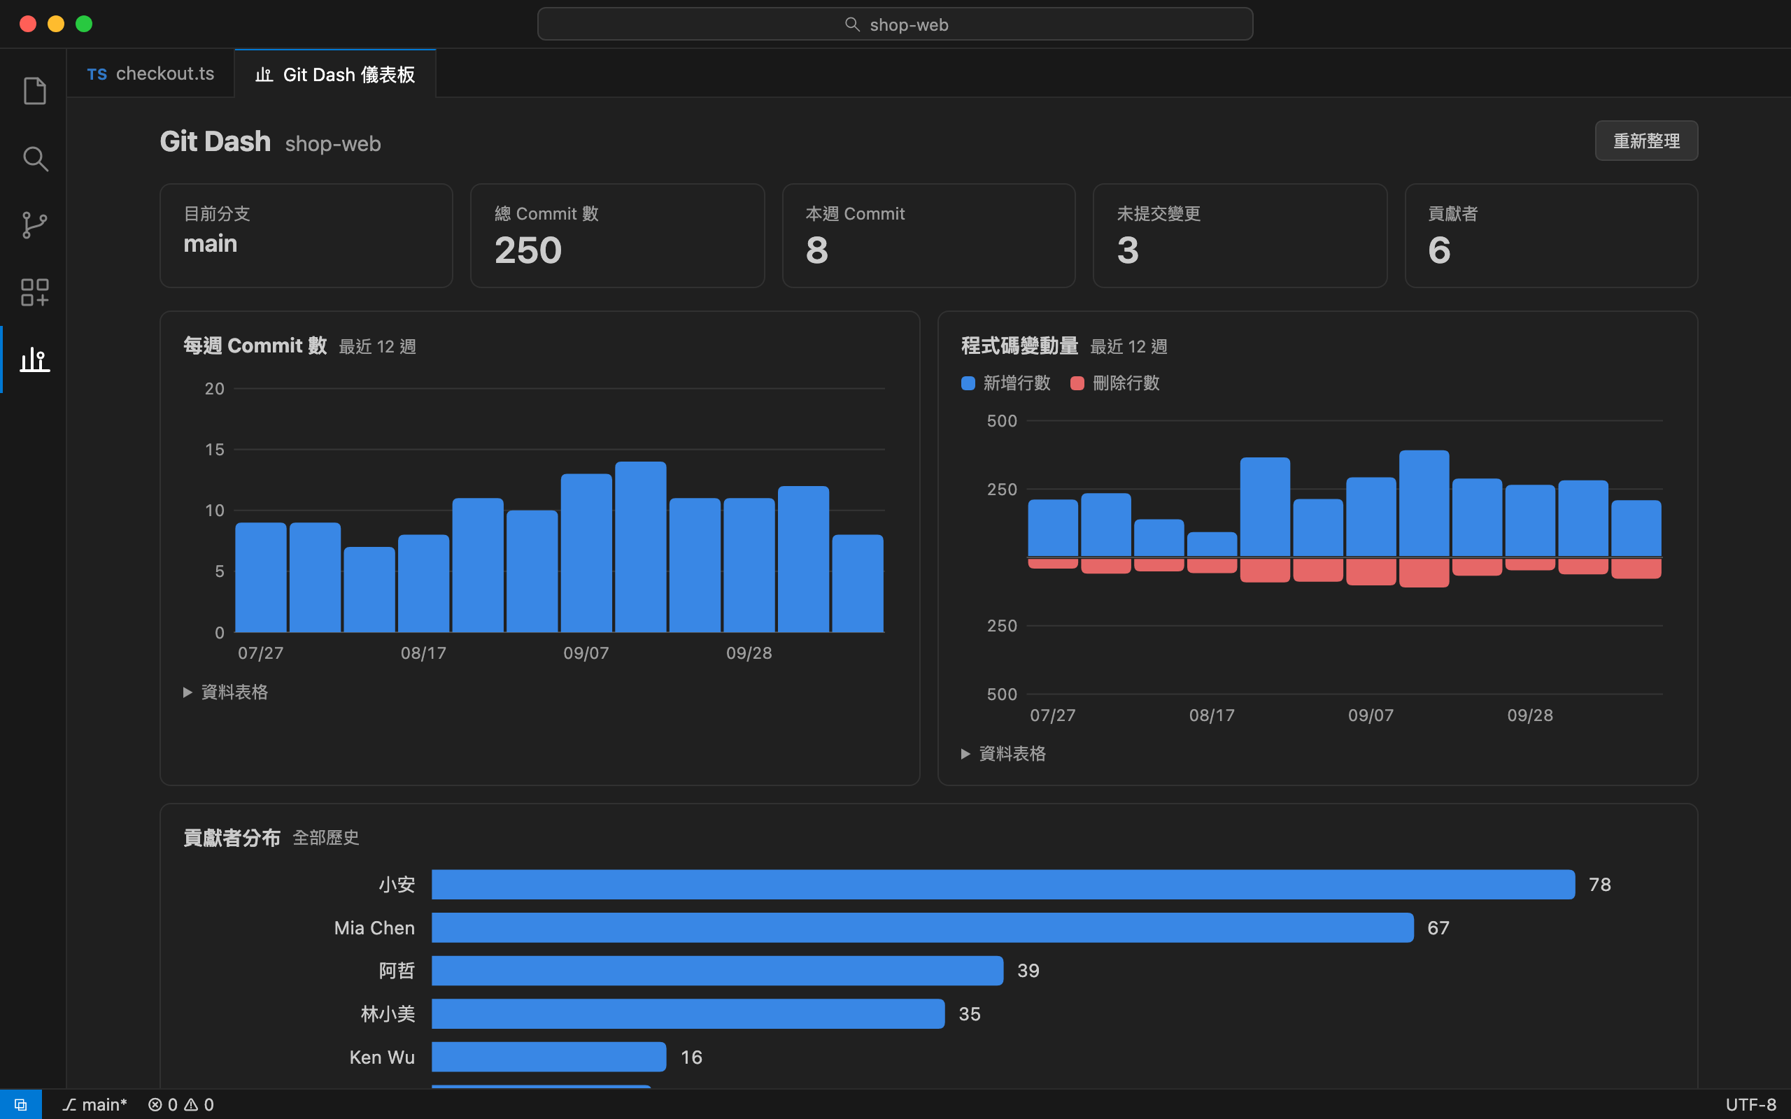Click the 總 Commit 數 250 card

pyautogui.click(x=617, y=236)
